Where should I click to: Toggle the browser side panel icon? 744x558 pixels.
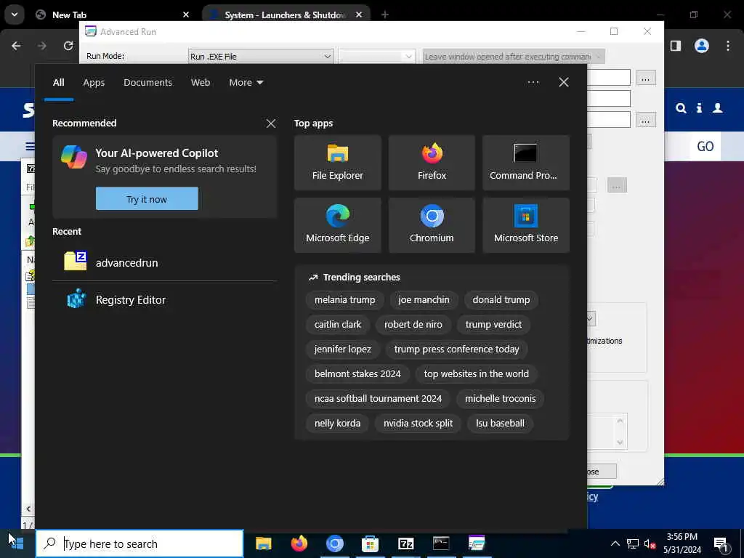click(676, 46)
